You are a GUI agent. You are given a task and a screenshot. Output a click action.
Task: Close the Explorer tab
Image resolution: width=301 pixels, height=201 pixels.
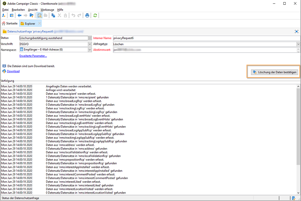[x=39, y=23]
